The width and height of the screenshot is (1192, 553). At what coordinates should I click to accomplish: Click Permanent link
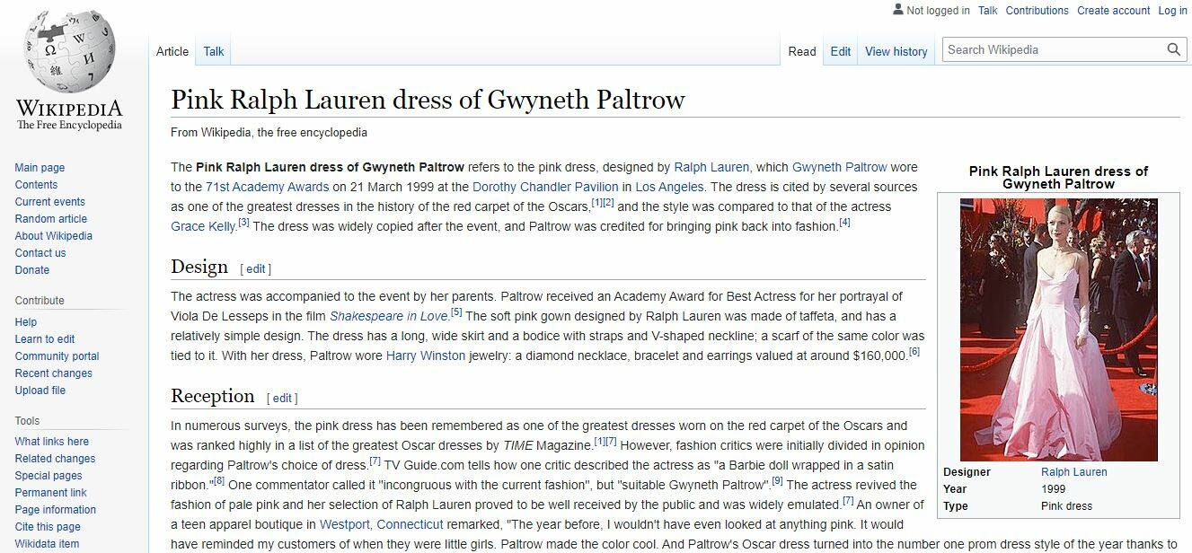tap(51, 493)
